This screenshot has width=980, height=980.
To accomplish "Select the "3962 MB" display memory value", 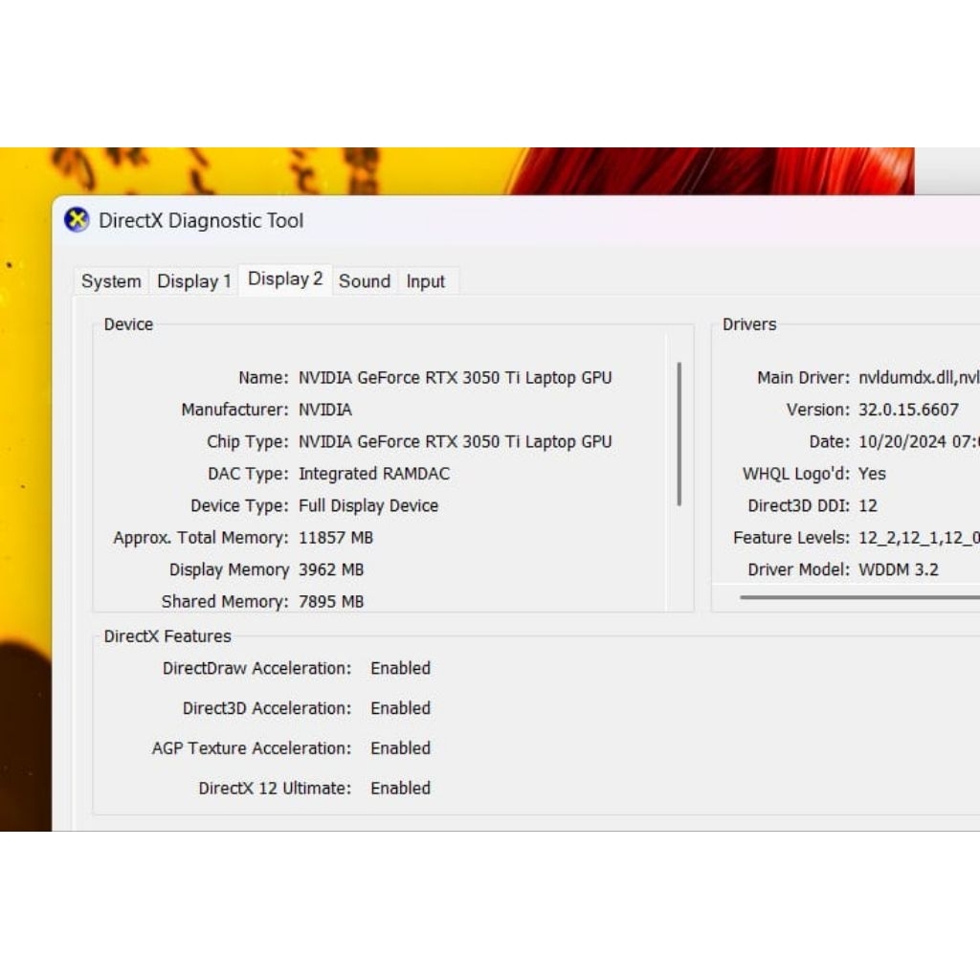I will tap(331, 569).
